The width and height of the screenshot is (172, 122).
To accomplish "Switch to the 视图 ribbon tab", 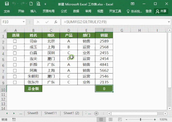I will (100, 11).
